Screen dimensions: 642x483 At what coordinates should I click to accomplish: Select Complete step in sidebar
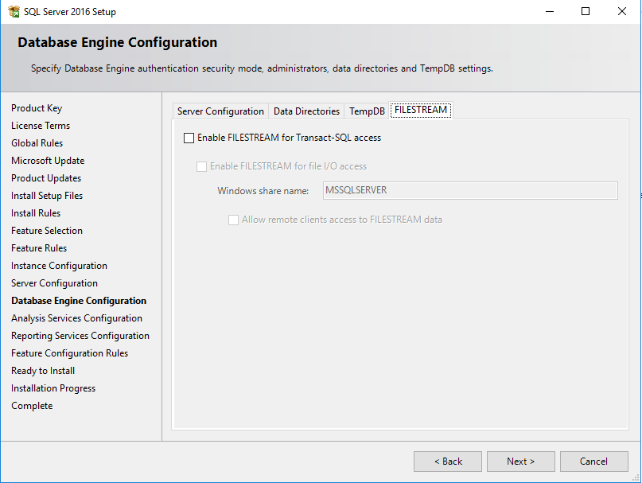(x=32, y=406)
